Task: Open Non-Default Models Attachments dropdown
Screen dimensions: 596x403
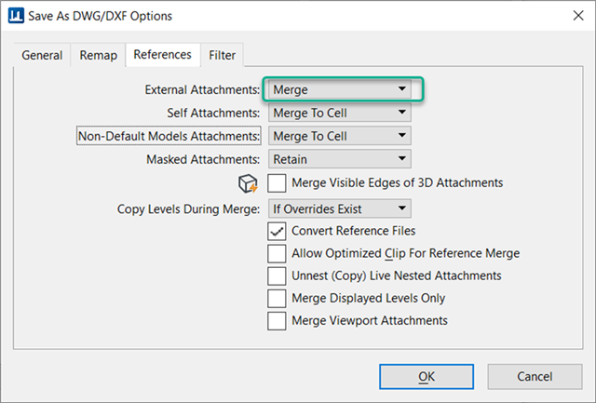Action: pyautogui.click(x=339, y=136)
